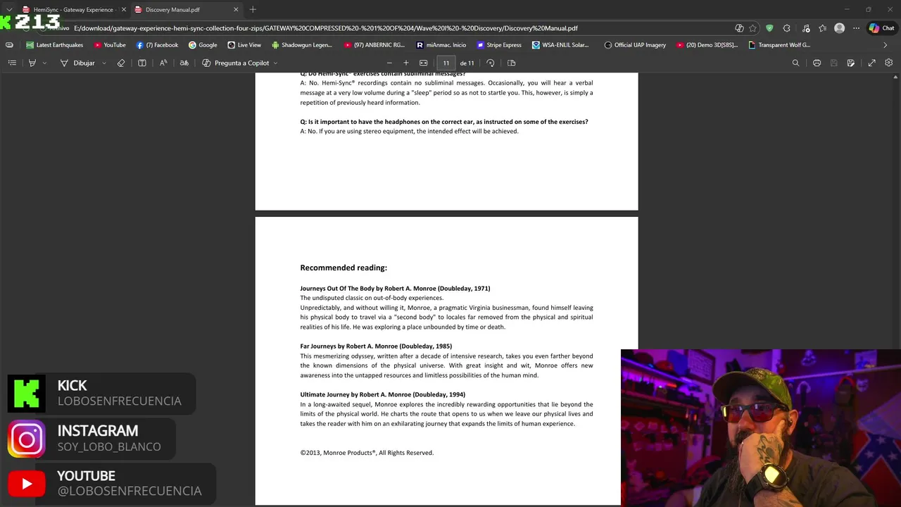Open the browser profile avatar
This screenshot has height=507, width=901.
point(839,28)
